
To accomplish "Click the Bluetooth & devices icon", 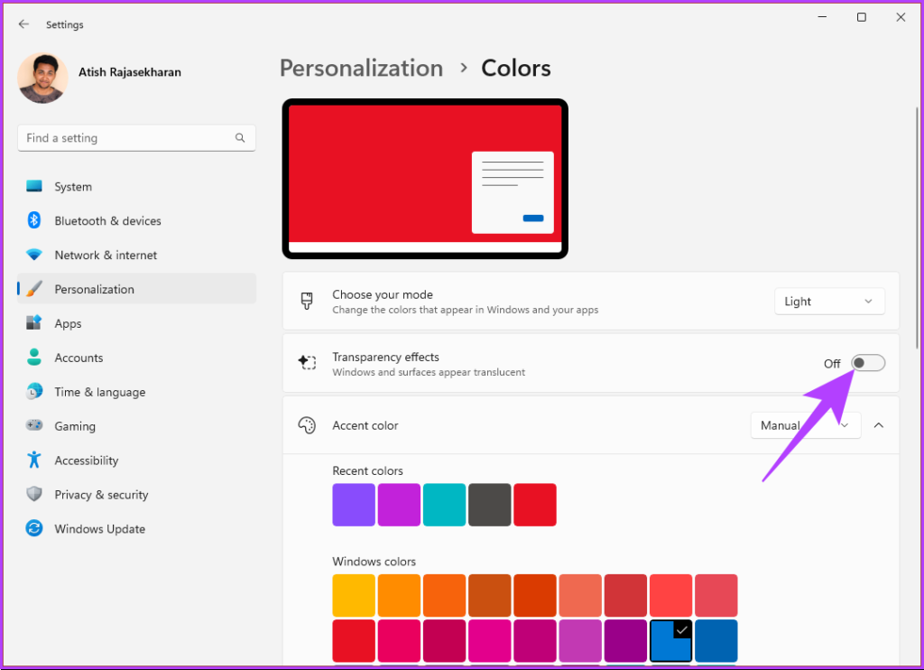I will tap(34, 221).
